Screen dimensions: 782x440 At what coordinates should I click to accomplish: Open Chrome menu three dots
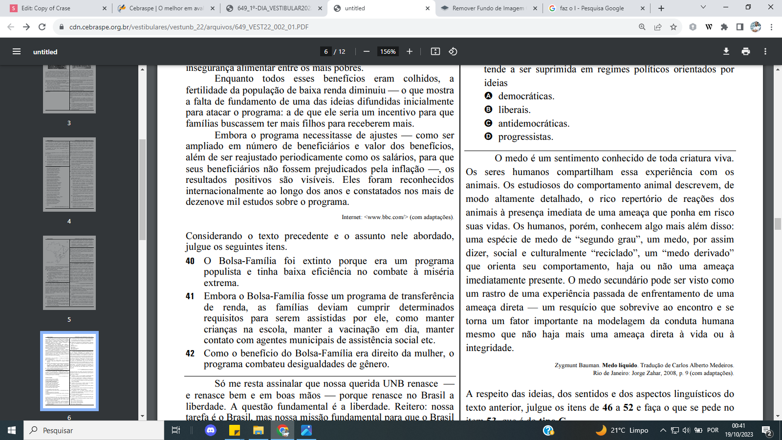[771, 27]
